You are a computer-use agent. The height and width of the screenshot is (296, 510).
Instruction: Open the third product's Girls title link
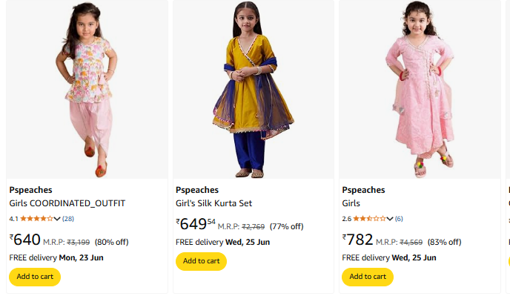[x=351, y=203]
